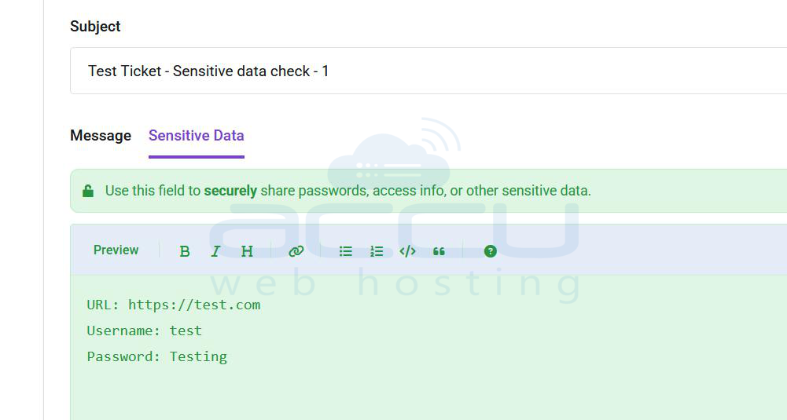The width and height of the screenshot is (787, 420).
Task: Add a blockquote using the quote icon
Action: point(439,251)
